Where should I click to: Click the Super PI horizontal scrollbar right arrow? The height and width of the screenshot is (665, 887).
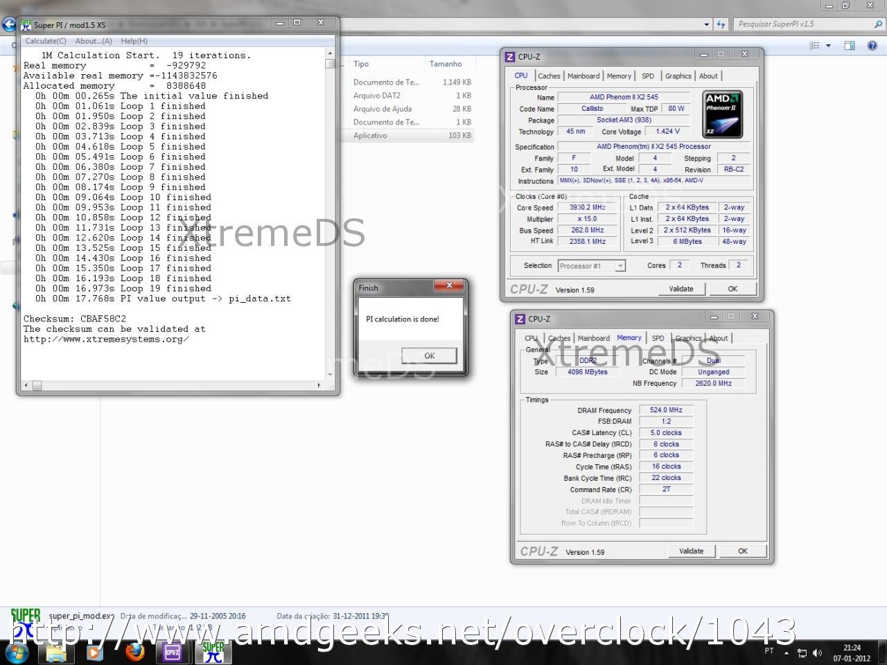[319, 385]
